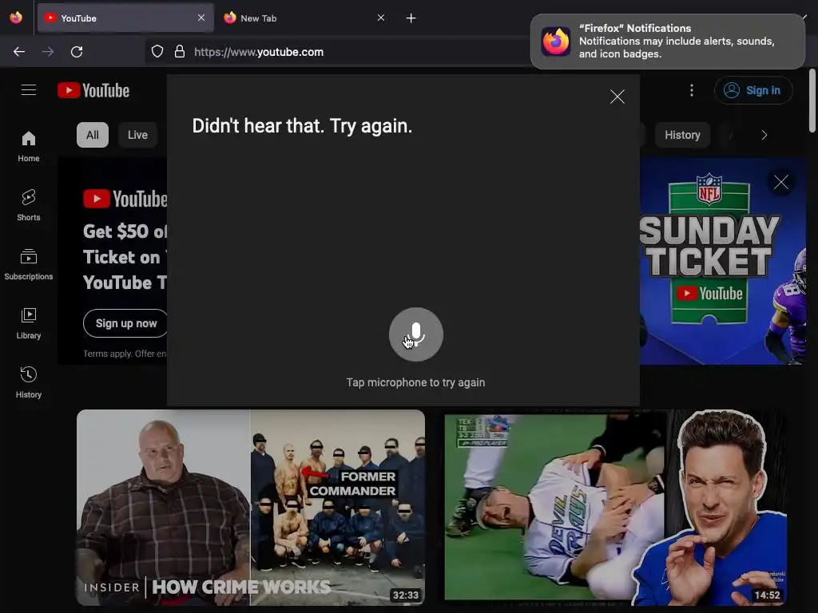The width and height of the screenshot is (818, 613).
Task: Select the All filter chip
Action: pyautogui.click(x=93, y=135)
